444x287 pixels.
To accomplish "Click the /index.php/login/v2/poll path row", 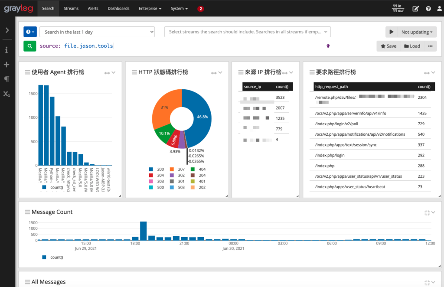I will click(370, 124).
